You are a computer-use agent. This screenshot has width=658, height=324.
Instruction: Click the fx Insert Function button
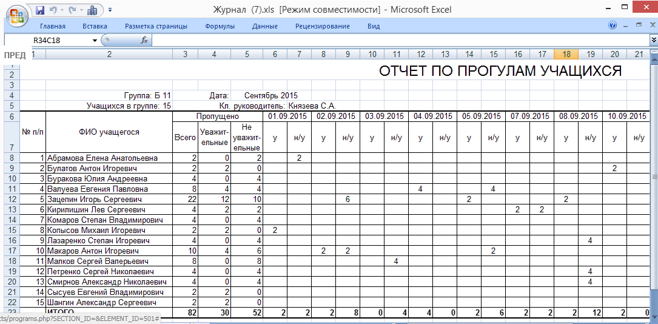[x=144, y=40]
